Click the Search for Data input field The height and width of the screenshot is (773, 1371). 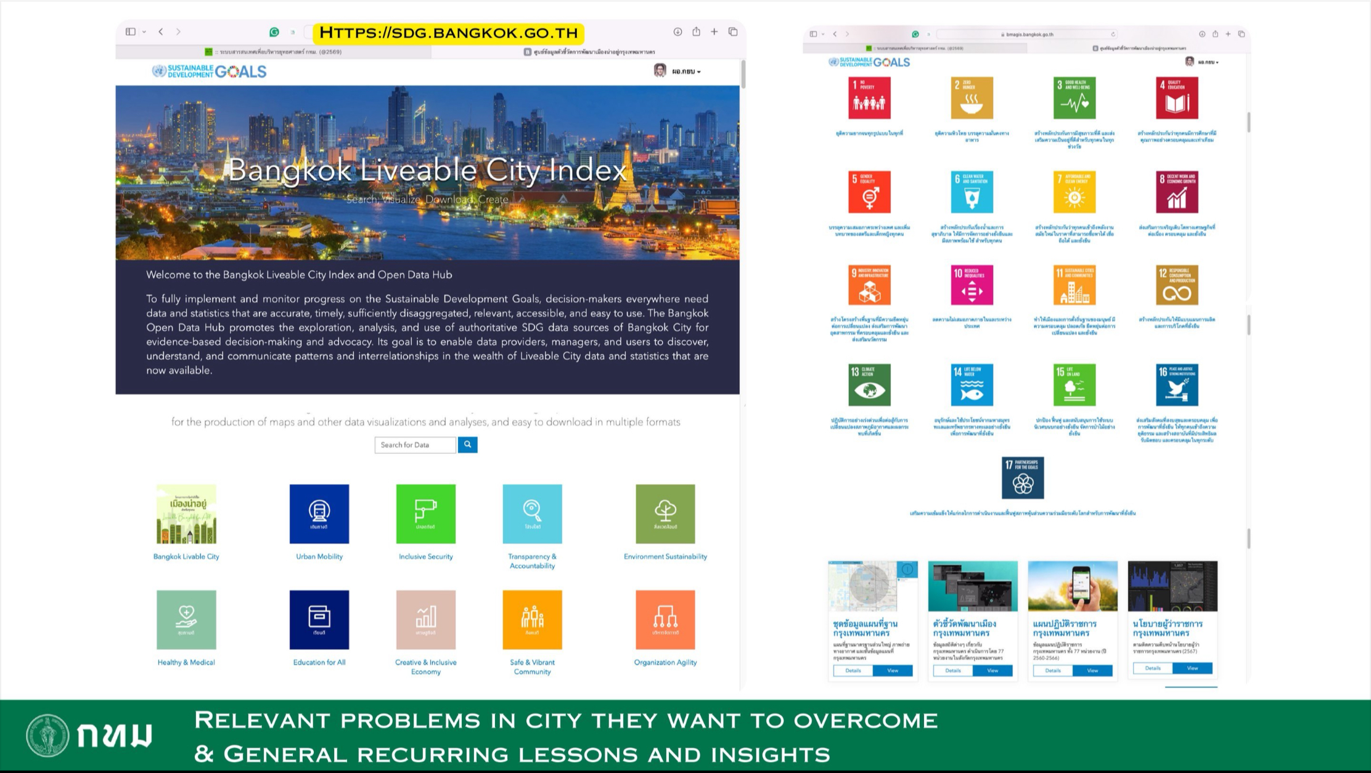(415, 445)
